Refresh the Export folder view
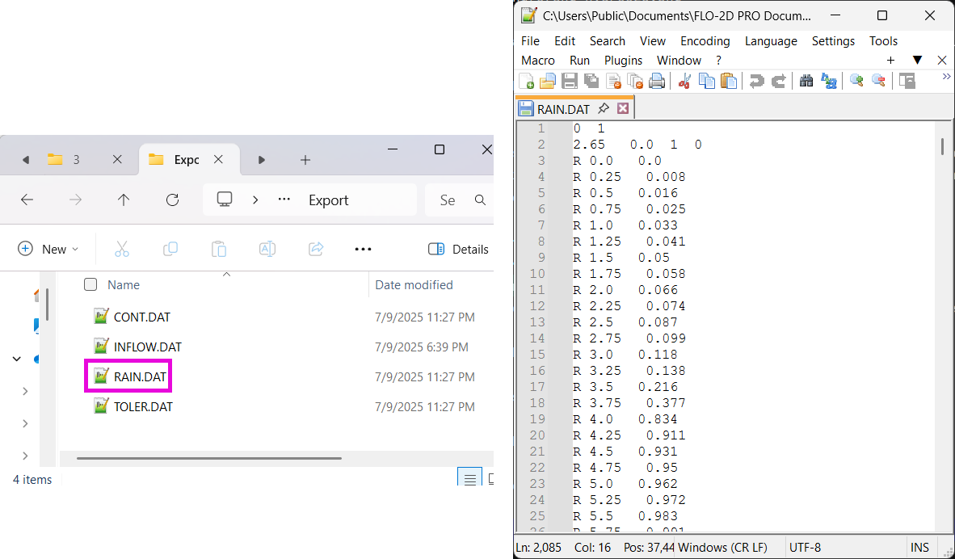 point(172,200)
